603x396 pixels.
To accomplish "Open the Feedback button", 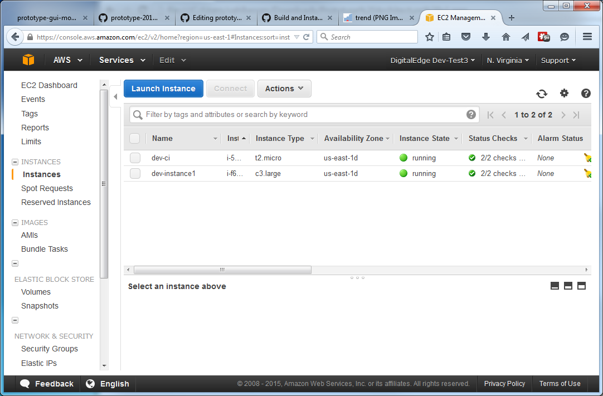I will tap(47, 384).
